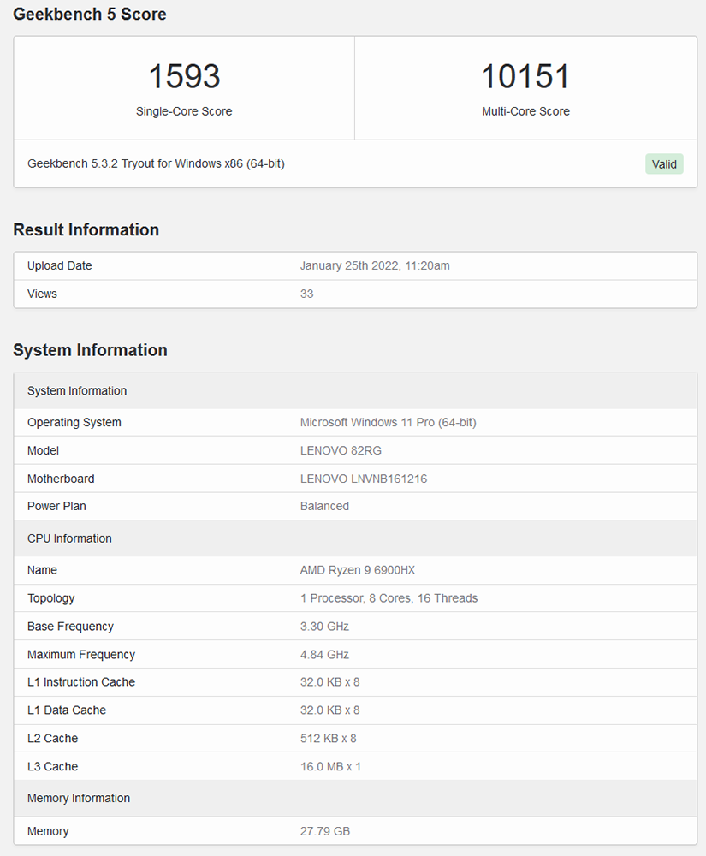
Task: Select Microsoft Windows 11 Pro value
Action: pos(388,422)
